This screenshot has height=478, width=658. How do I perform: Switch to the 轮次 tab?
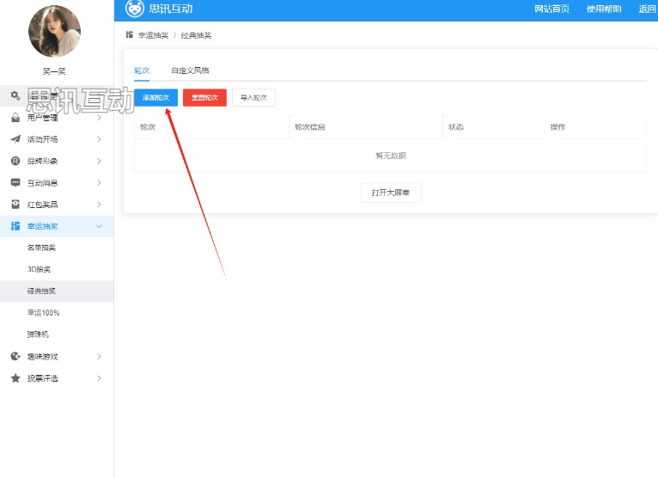[x=142, y=70]
